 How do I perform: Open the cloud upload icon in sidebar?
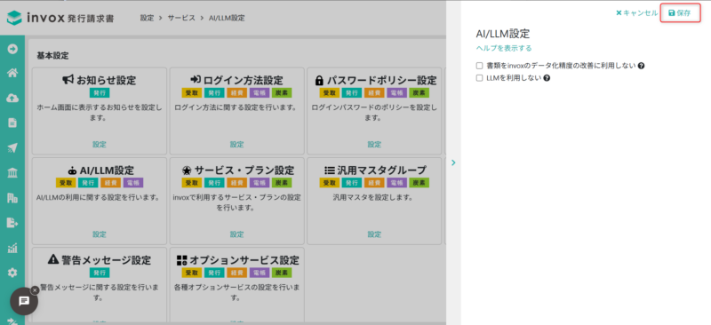(x=12, y=98)
